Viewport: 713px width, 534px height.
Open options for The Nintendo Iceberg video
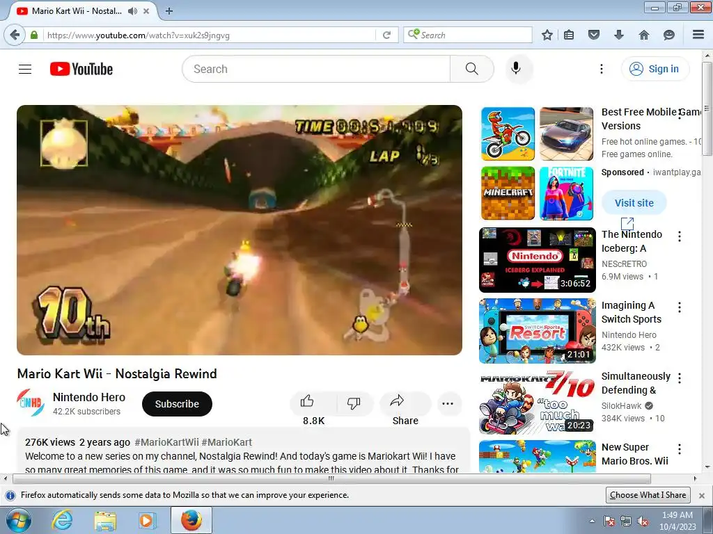pyautogui.click(x=680, y=236)
